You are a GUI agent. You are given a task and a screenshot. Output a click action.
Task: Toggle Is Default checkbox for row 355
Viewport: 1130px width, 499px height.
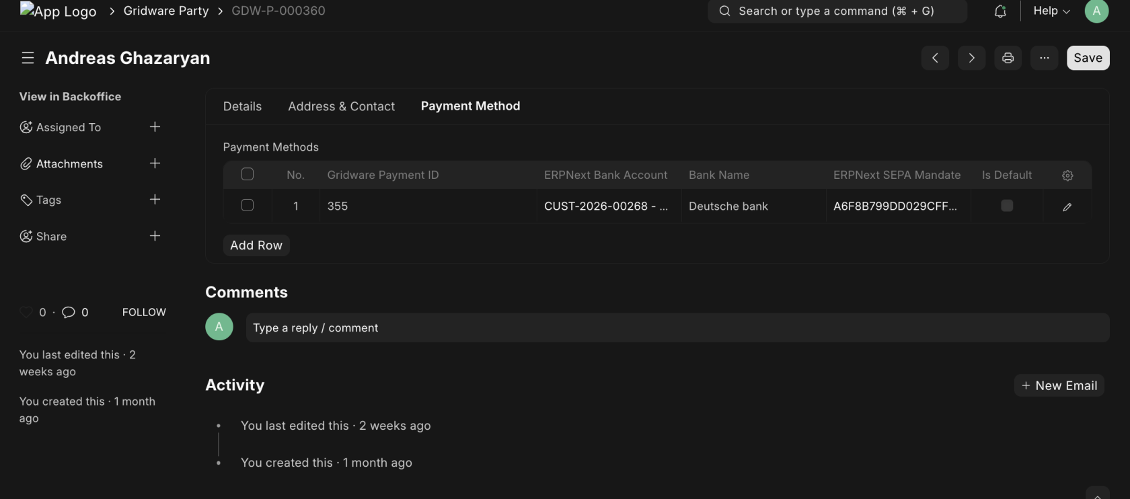1007,206
